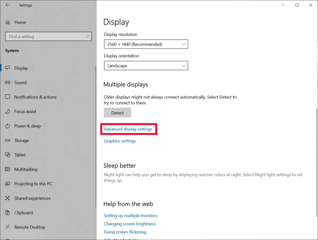Click the Clipboard icon
The height and width of the screenshot is (240, 318).
click(8, 213)
